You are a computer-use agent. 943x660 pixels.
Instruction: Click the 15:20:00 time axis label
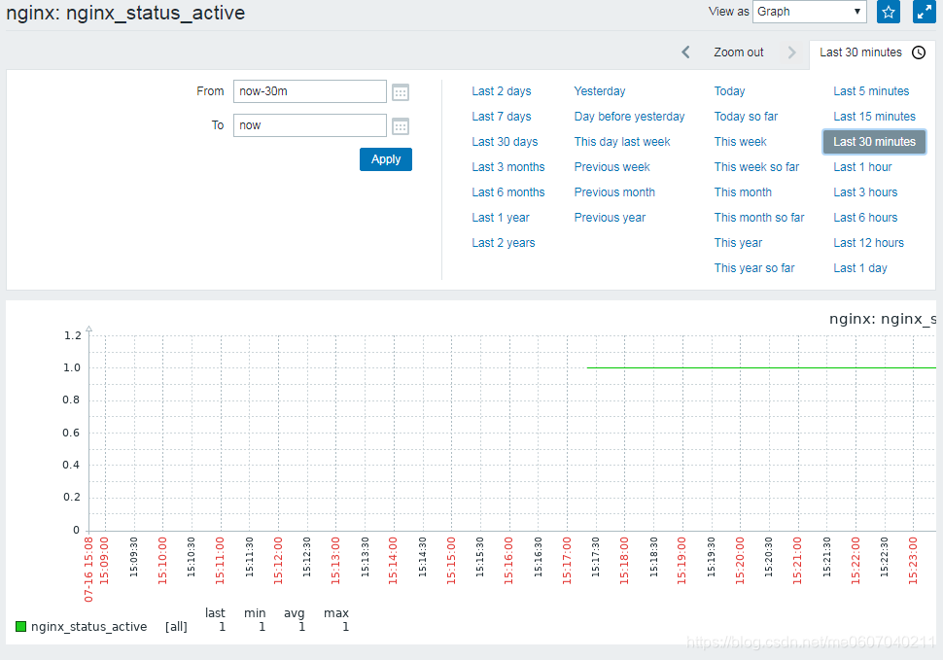pos(740,560)
